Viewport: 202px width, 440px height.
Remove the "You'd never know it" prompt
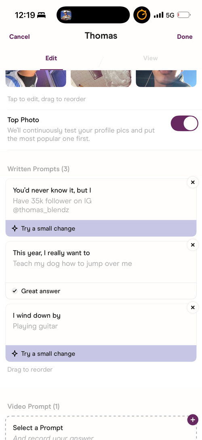pos(193,183)
